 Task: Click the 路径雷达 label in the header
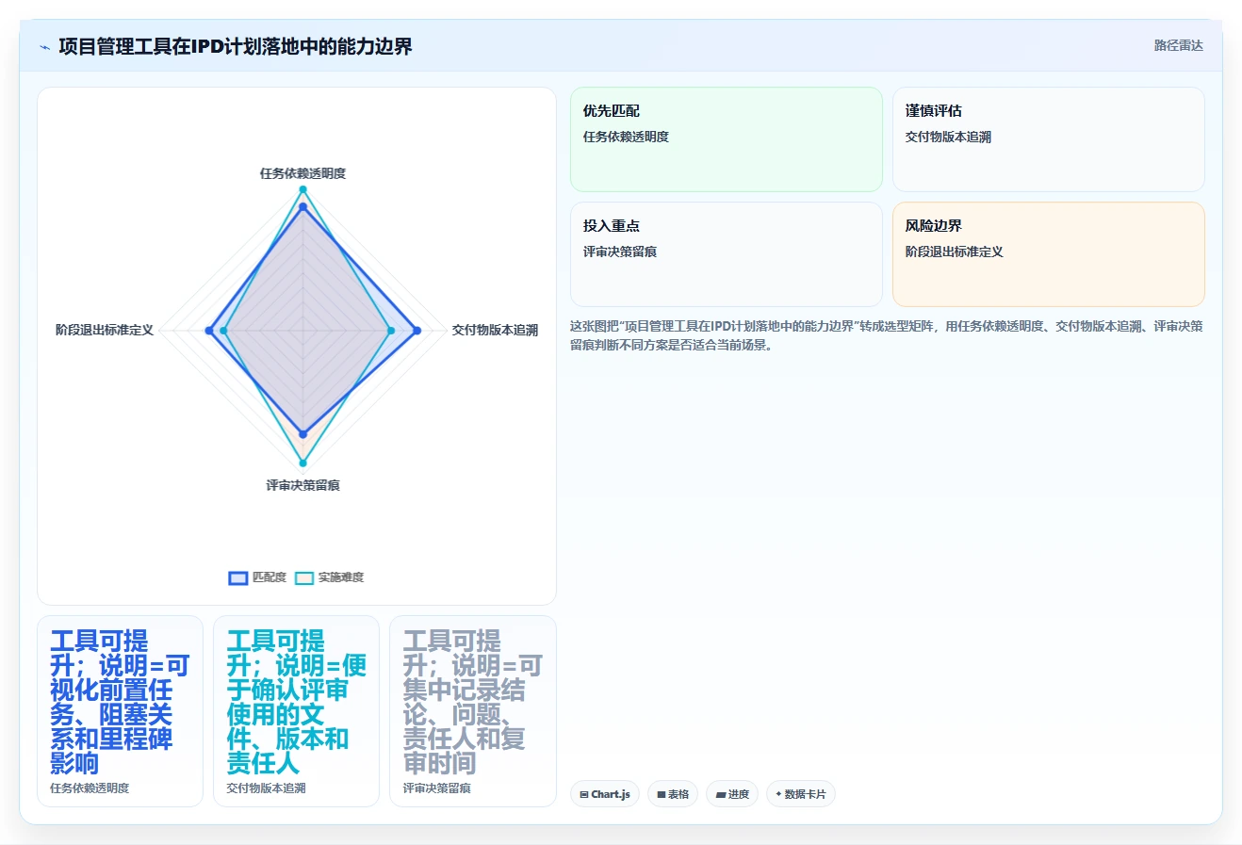coord(1178,45)
